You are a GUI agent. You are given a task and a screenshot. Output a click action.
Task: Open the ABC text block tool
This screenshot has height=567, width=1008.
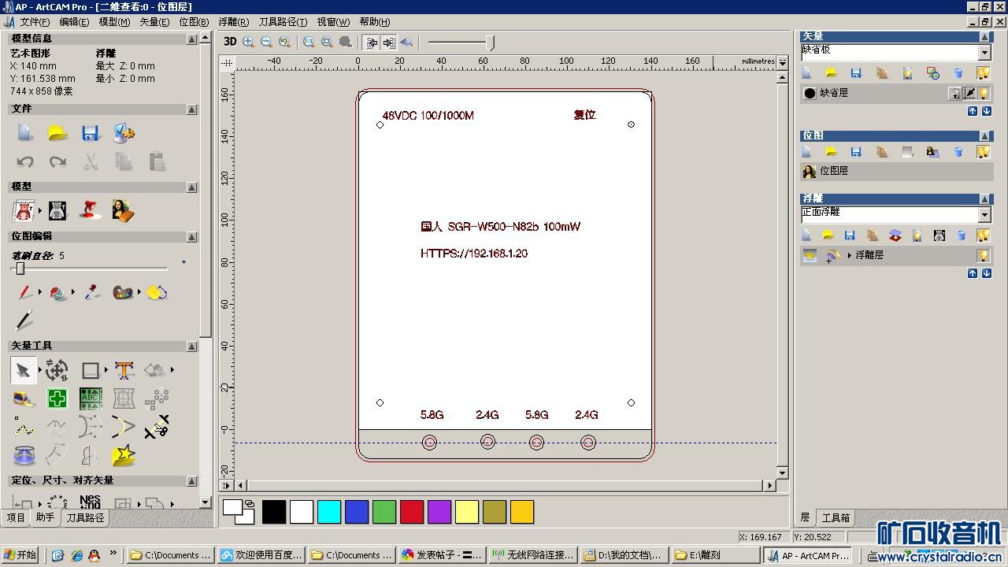pyautogui.click(x=91, y=399)
